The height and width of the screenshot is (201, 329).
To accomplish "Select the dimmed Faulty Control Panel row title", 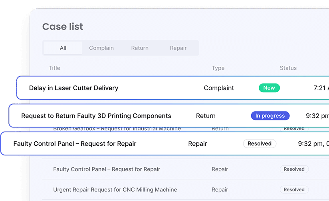I will (107, 169).
